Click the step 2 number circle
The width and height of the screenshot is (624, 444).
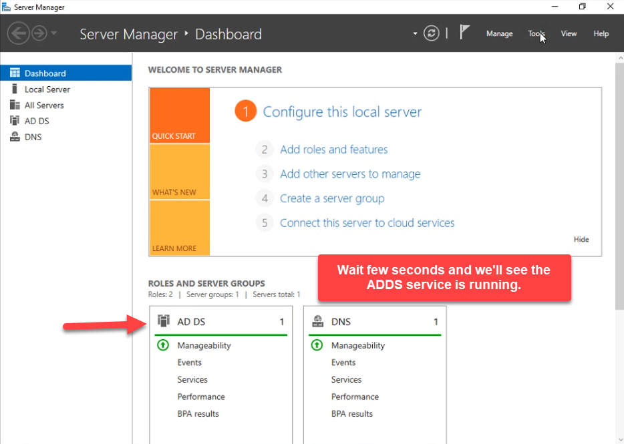point(265,150)
